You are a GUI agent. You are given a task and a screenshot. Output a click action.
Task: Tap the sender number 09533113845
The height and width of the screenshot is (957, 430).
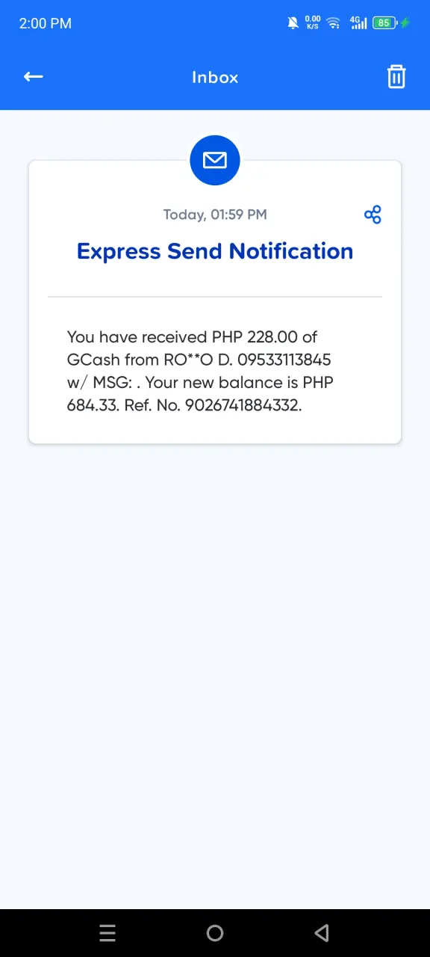(284, 360)
